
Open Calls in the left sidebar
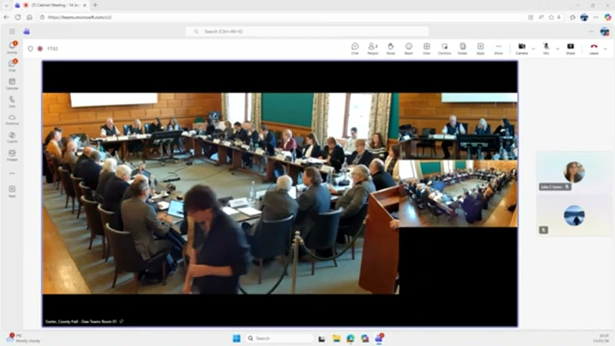[12, 101]
